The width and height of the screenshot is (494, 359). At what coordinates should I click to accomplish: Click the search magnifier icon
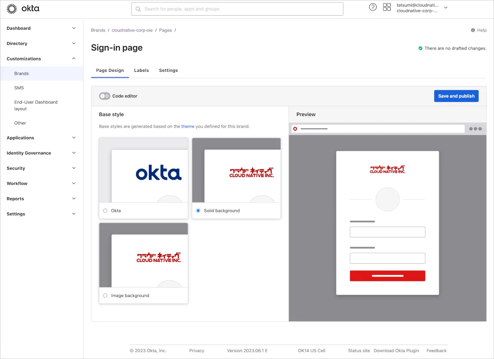138,9
